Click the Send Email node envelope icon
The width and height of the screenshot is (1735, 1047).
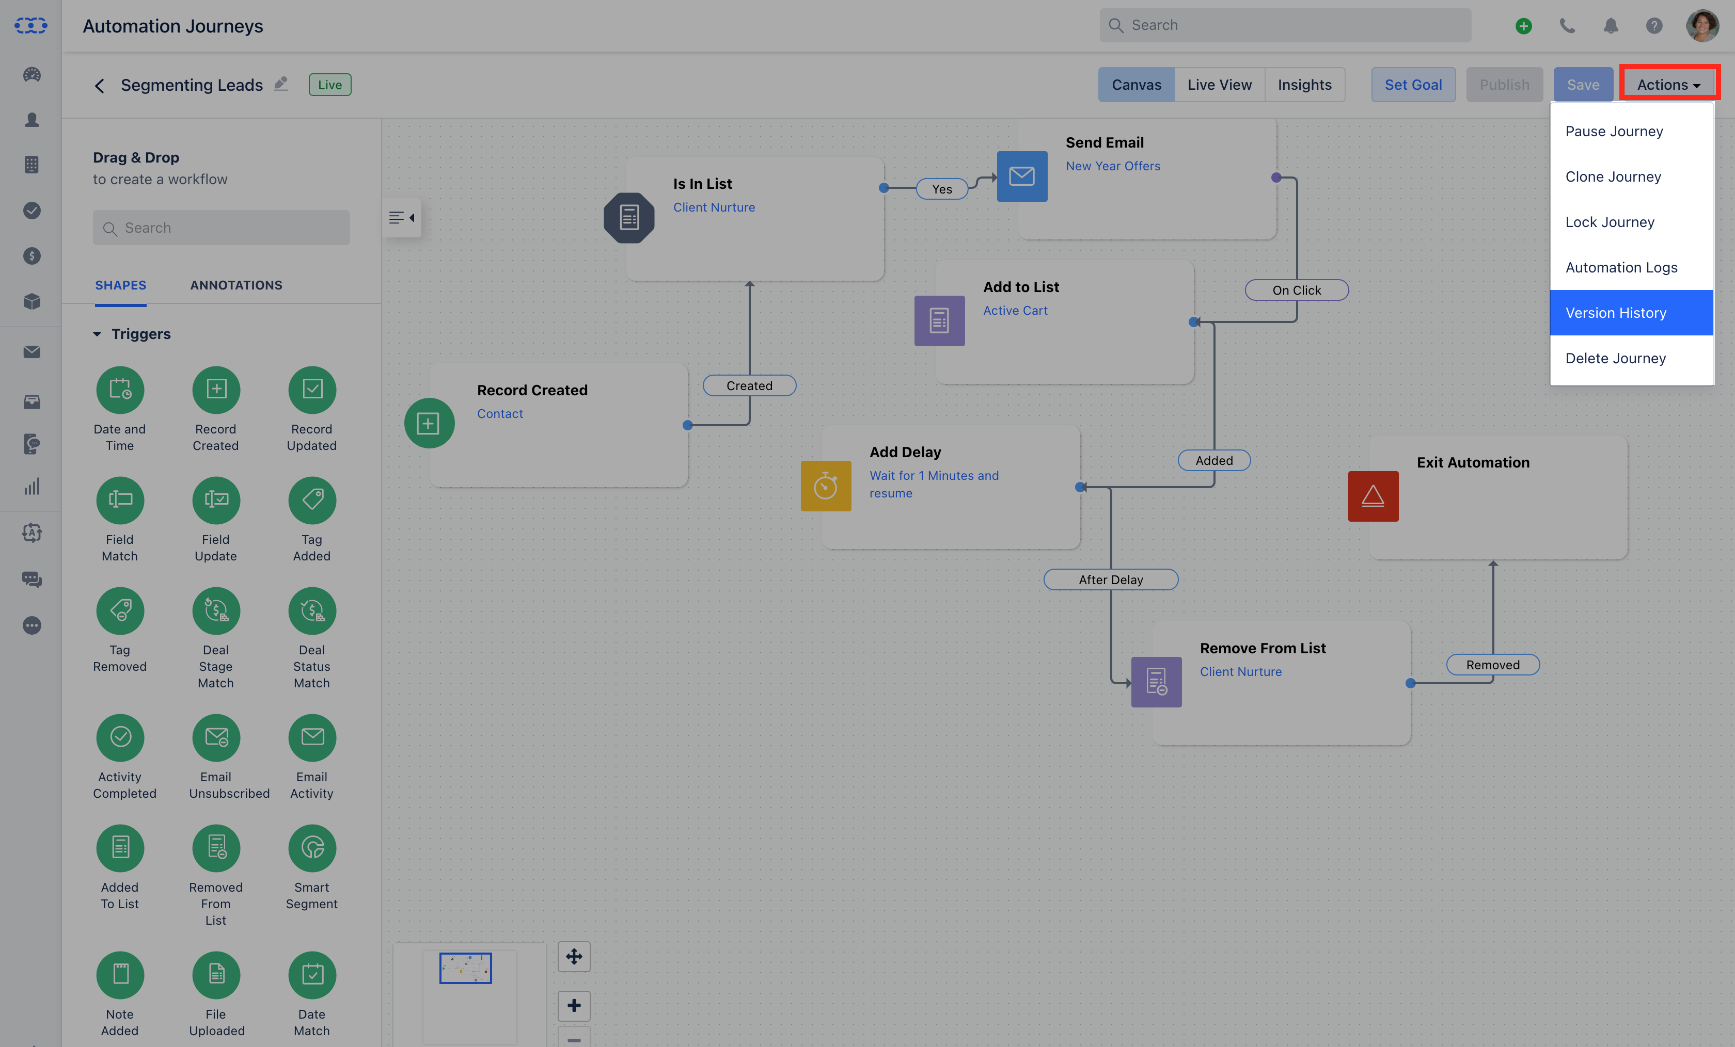[1022, 176]
